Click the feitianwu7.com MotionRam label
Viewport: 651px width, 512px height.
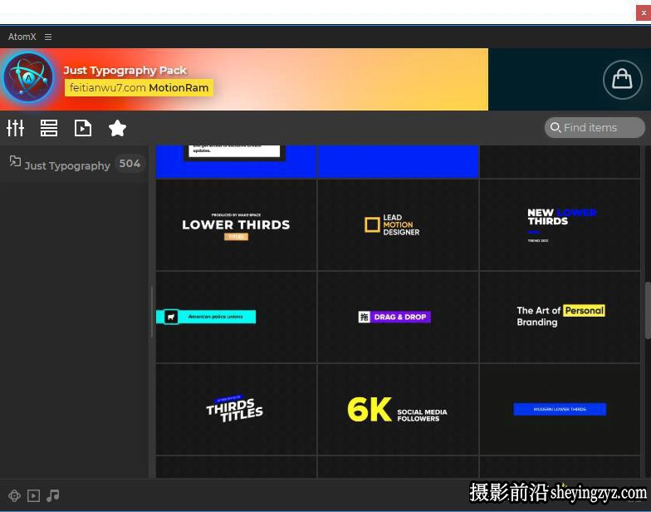coord(139,88)
